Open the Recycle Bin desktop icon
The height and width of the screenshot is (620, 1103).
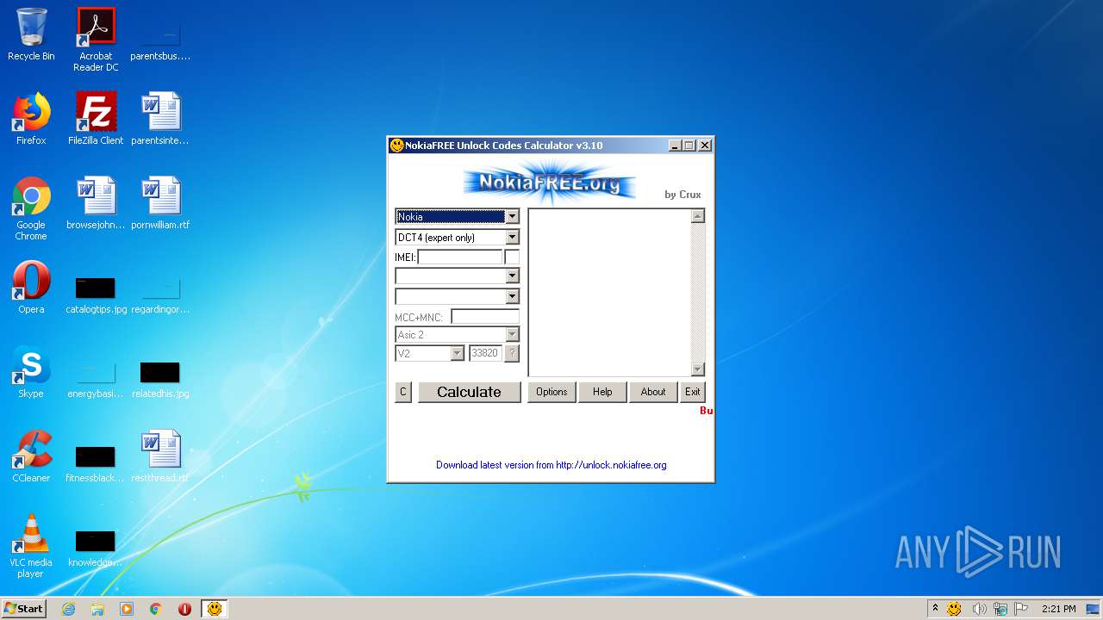click(31, 34)
